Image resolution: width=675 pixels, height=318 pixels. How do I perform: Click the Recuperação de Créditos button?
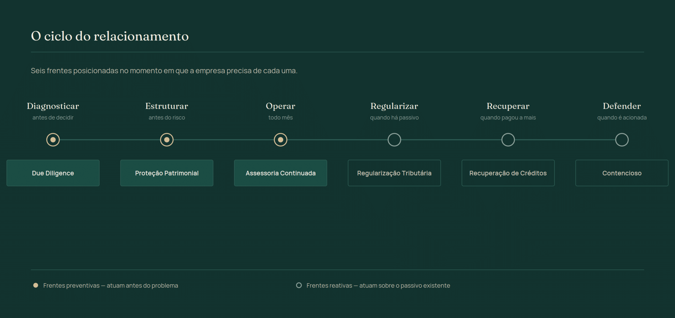(x=508, y=173)
